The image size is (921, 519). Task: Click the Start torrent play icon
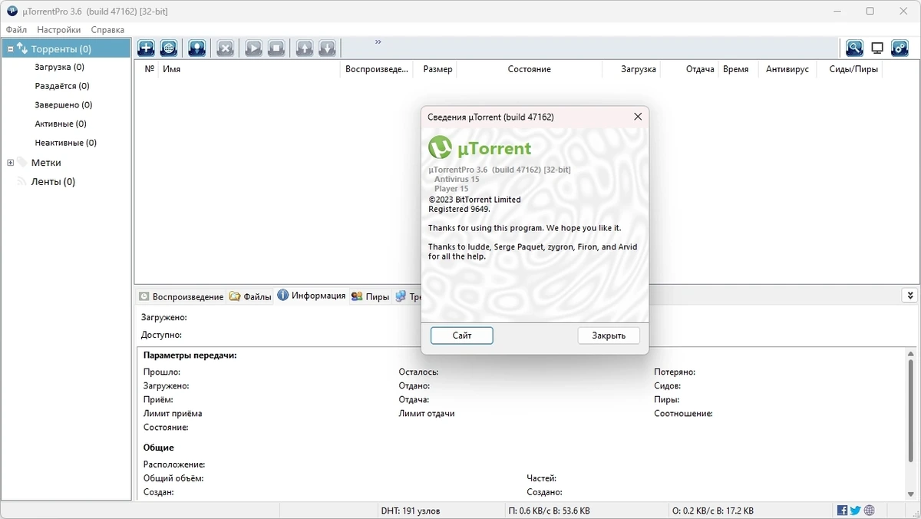253,48
